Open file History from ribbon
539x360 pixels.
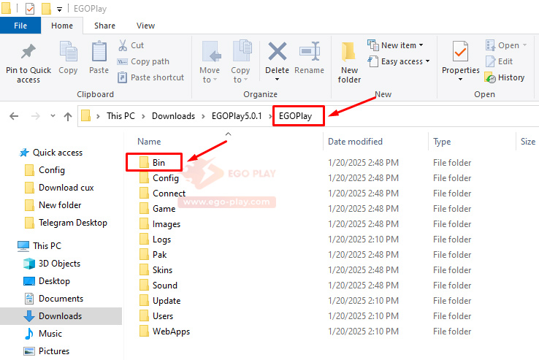point(505,77)
